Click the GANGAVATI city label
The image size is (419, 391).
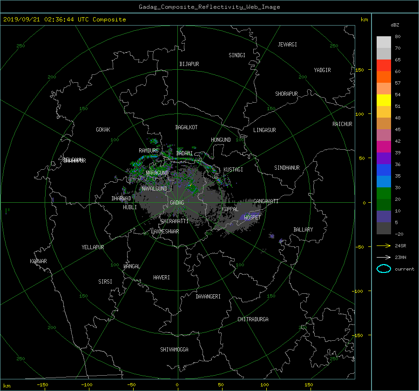(x=266, y=201)
